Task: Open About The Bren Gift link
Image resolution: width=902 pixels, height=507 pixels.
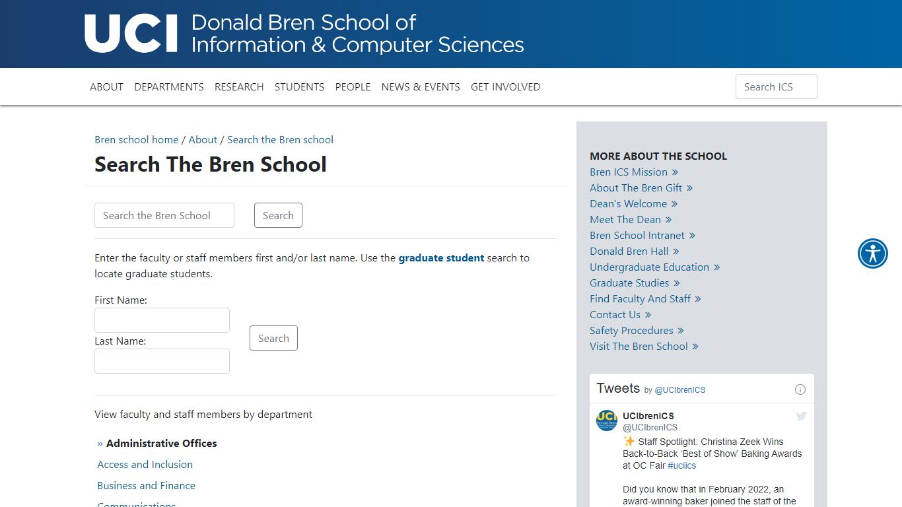Action: tap(641, 188)
